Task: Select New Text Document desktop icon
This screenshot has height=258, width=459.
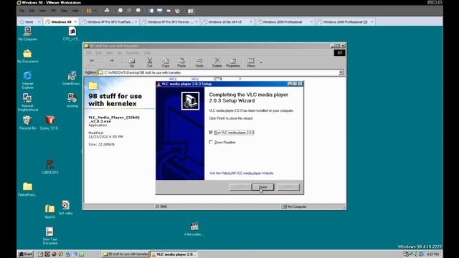Action: 49,236
